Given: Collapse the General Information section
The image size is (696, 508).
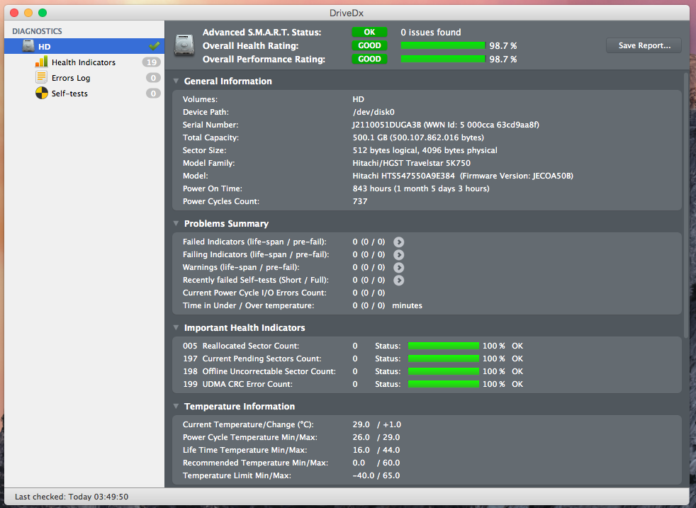Looking at the screenshot, I should 176,81.
